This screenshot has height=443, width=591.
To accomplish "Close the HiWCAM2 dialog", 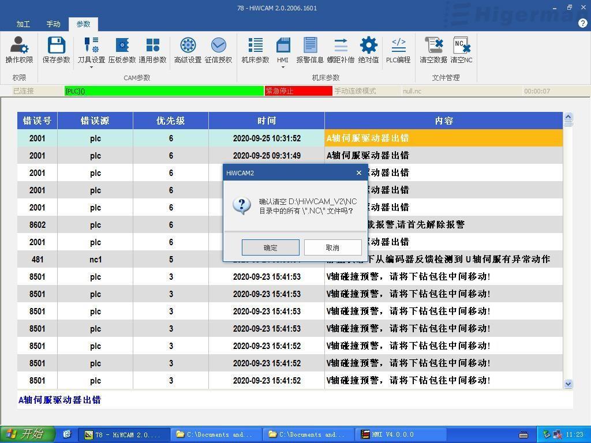I will click(x=359, y=173).
